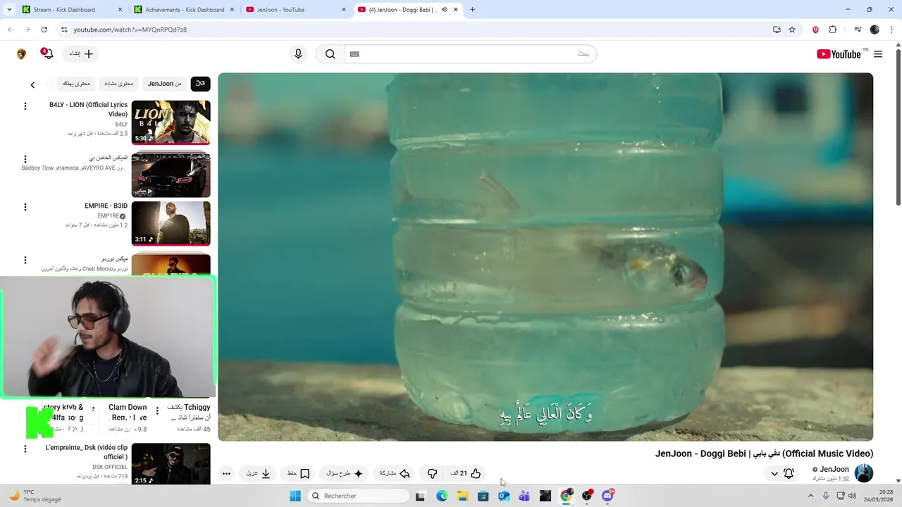
Task: Open the B4LY LION video thumbnail
Action: point(171,122)
